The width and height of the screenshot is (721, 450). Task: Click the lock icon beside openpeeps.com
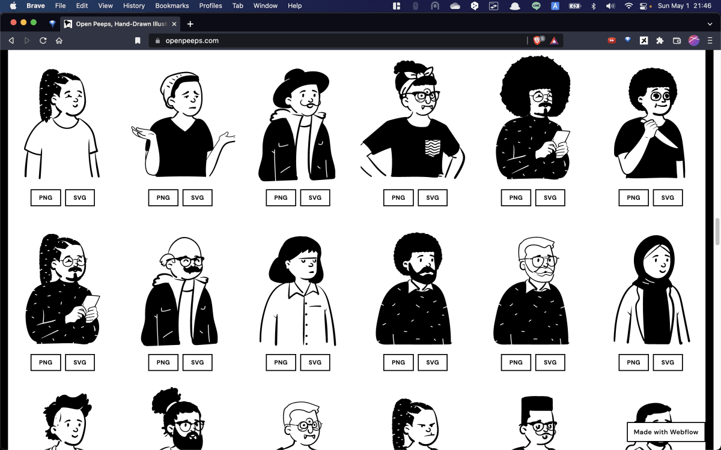(x=158, y=41)
